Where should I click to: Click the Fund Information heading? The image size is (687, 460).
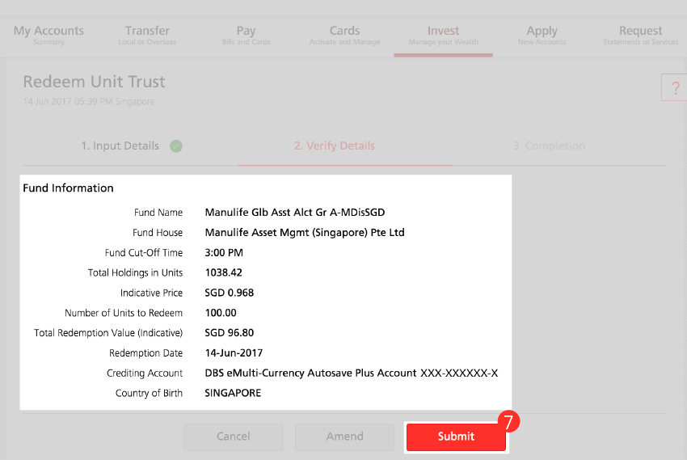tap(69, 188)
